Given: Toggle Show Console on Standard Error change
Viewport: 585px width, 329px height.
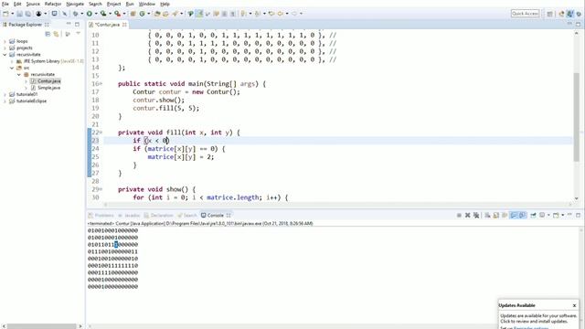Looking at the screenshot, I should (523, 216).
